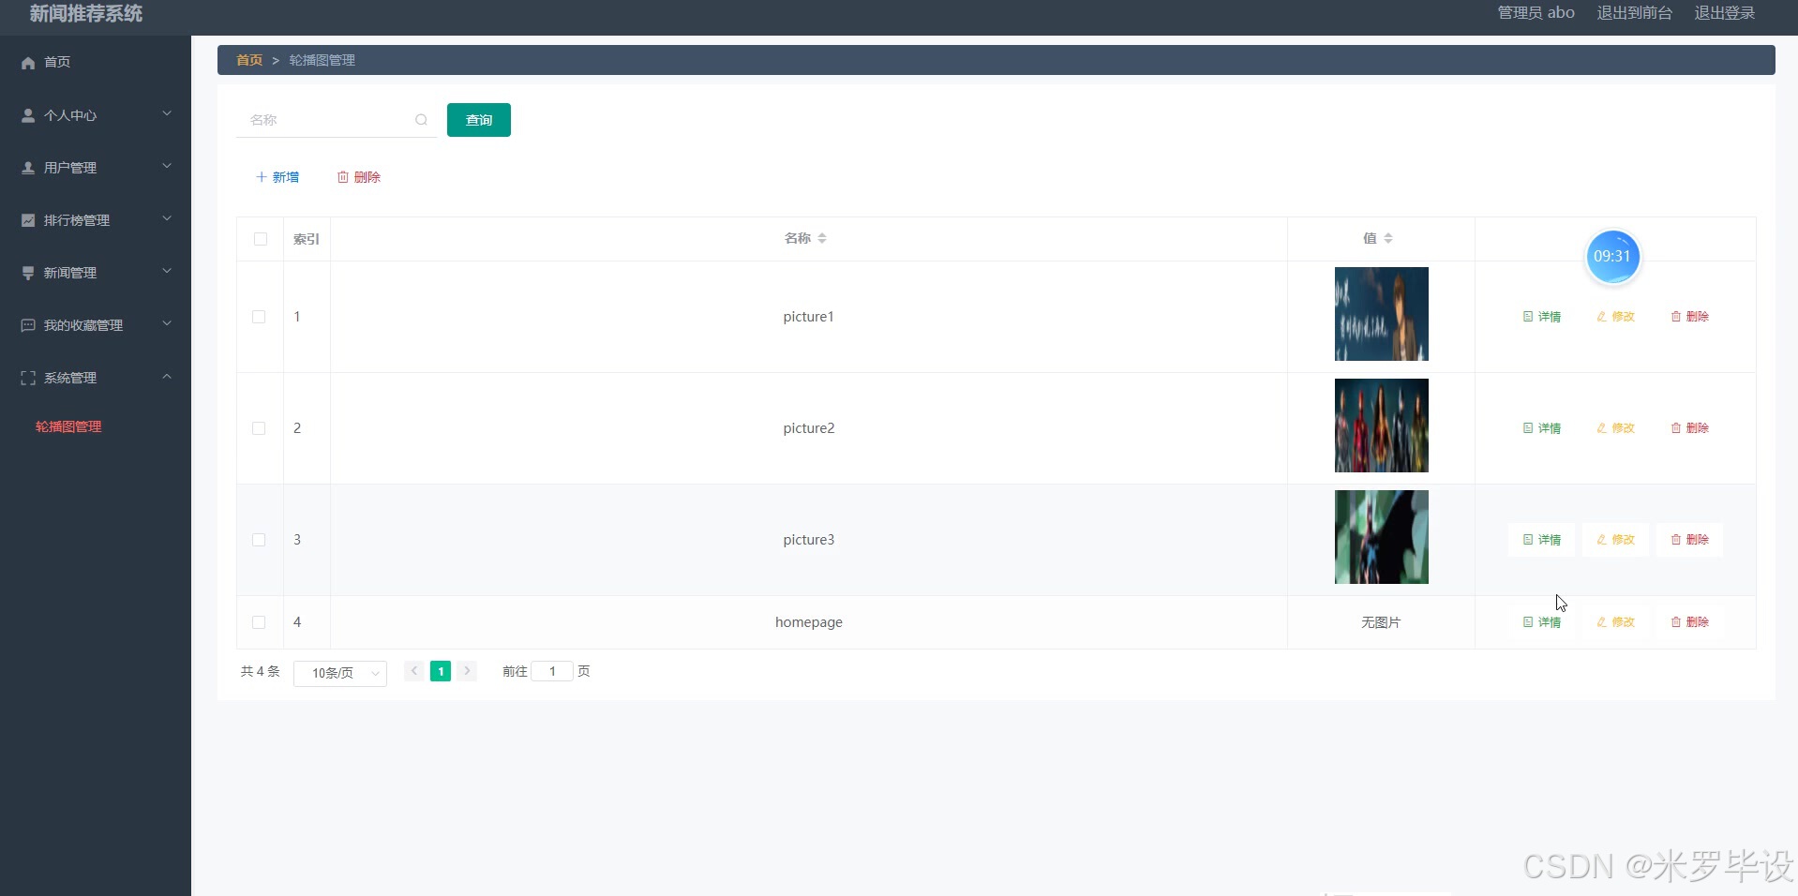Click the picture3 thumbnail image
Image resolution: width=1798 pixels, height=896 pixels.
pos(1382,537)
